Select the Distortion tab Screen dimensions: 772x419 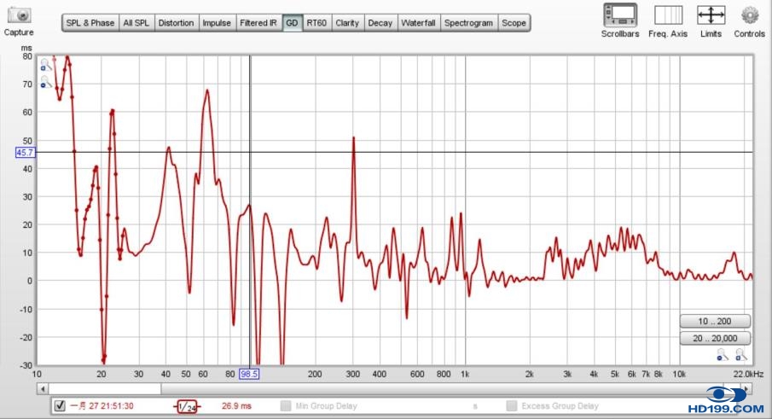click(x=176, y=23)
